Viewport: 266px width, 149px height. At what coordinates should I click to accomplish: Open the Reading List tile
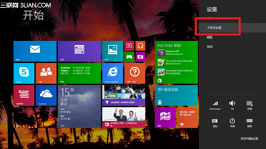pos(24,95)
